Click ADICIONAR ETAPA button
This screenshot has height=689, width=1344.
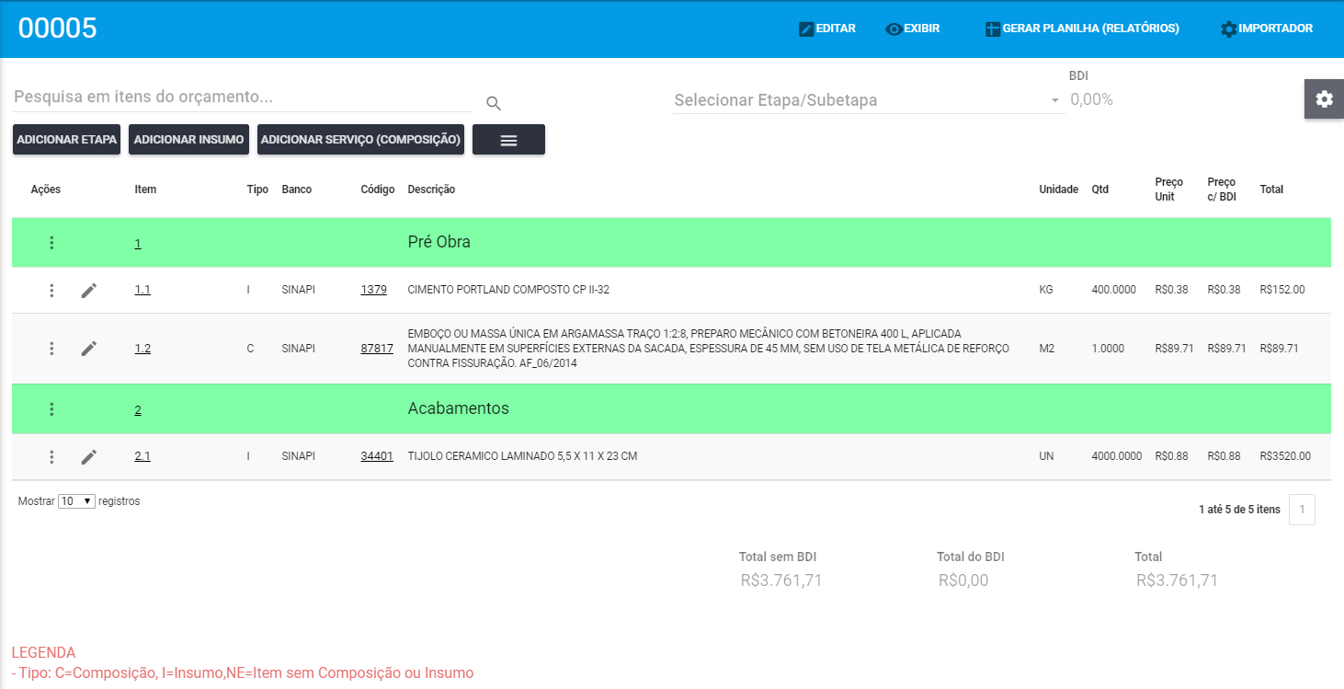pos(66,140)
